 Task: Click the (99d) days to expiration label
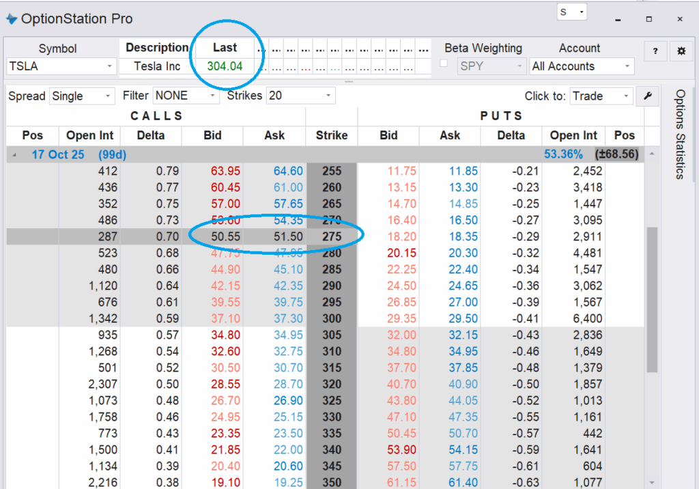113,155
